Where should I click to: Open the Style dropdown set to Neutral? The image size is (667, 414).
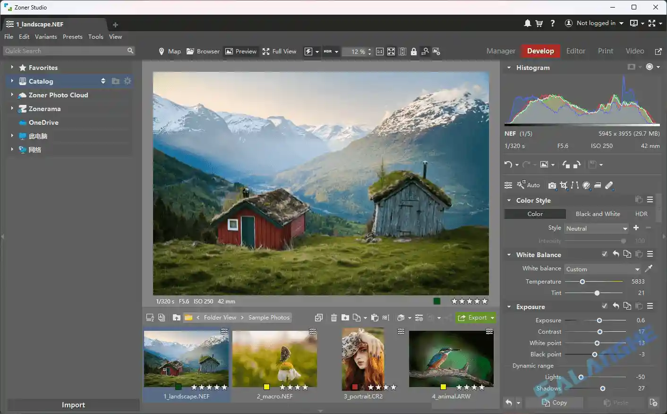[x=596, y=228]
